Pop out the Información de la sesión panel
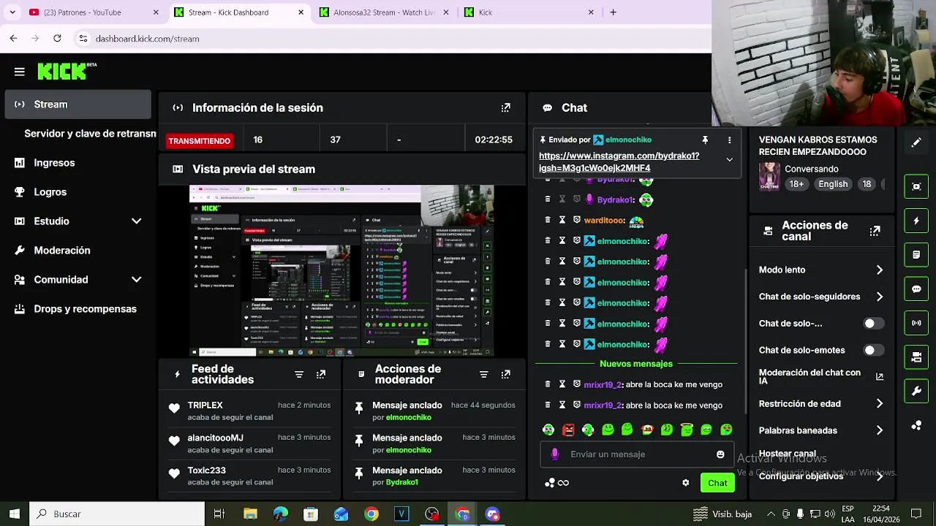This screenshot has width=936, height=526. pyautogui.click(x=505, y=107)
